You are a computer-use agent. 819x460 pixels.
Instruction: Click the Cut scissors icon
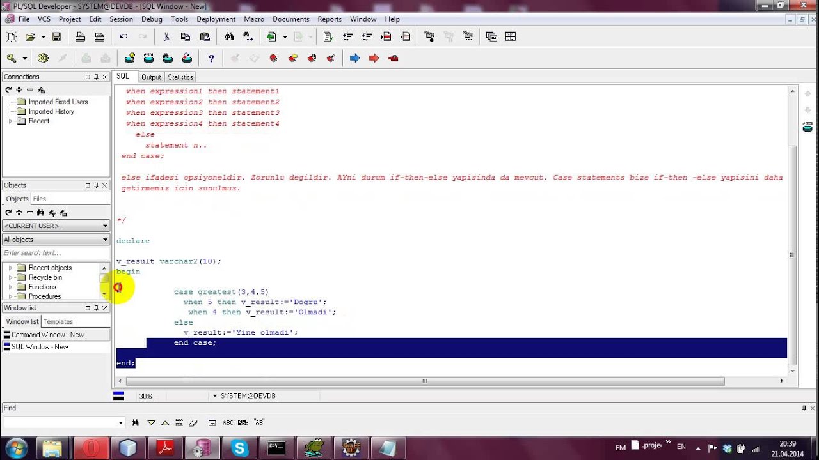[x=166, y=37]
